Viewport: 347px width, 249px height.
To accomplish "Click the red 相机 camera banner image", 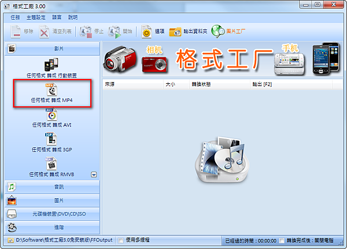I will (x=154, y=64).
